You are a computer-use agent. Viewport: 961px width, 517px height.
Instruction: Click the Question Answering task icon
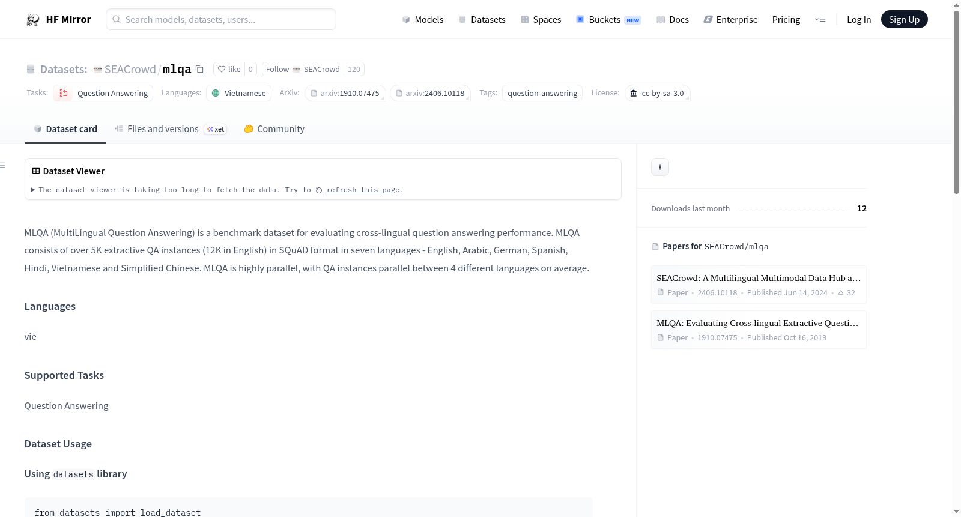[64, 93]
